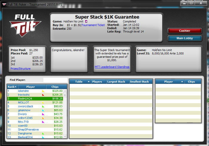The width and height of the screenshot is (209, 146).
Task: Go to the Main Lobby
Action: pos(185,38)
